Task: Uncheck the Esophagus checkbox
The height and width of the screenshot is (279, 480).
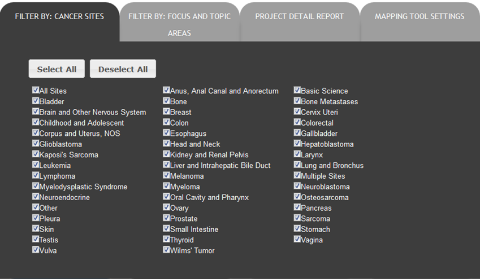Action: [166, 133]
